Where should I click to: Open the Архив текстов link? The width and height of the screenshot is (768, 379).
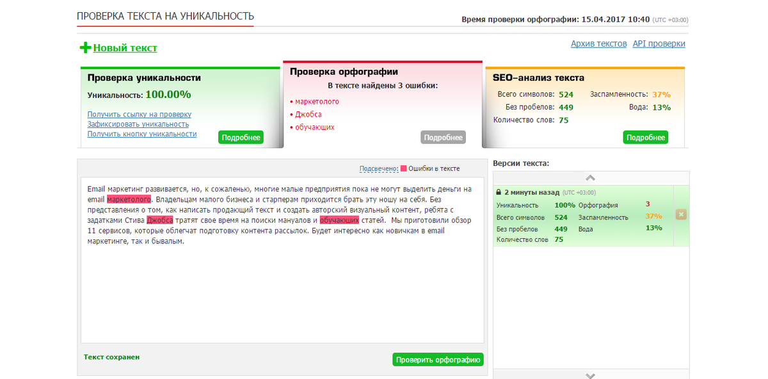(x=598, y=44)
